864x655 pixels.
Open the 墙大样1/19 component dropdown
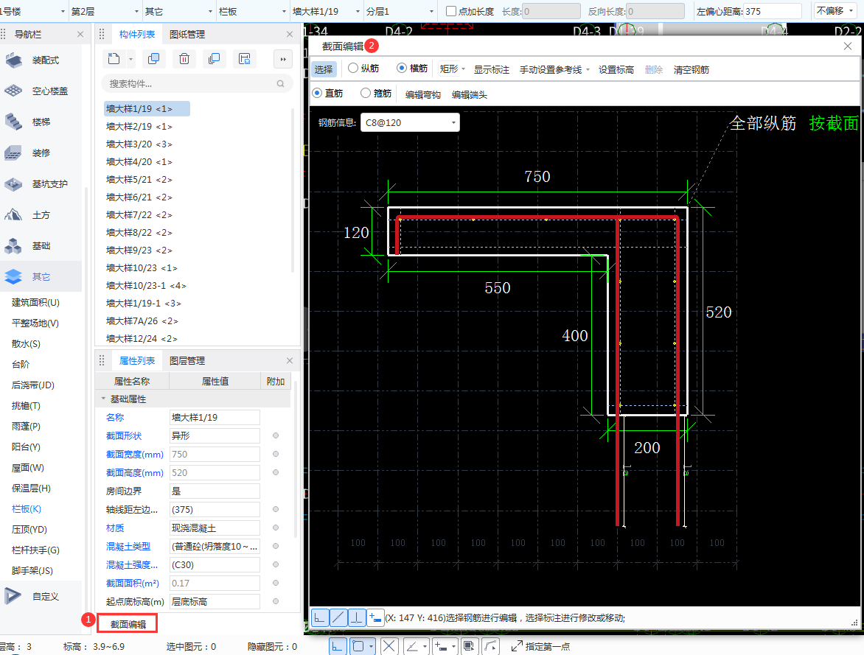[326, 11]
